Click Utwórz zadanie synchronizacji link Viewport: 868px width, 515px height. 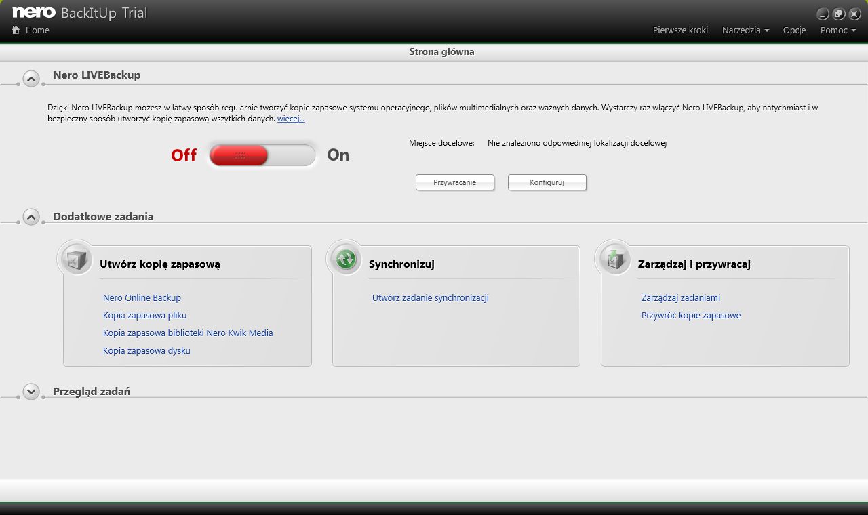coord(430,297)
